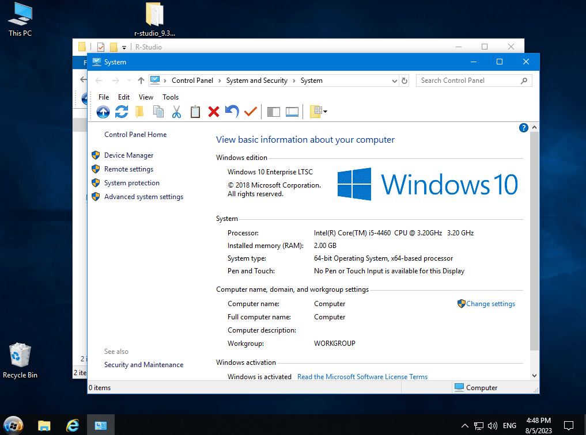Open Device Manager link
The width and height of the screenshot is (586, 435).
click(128, 155)
